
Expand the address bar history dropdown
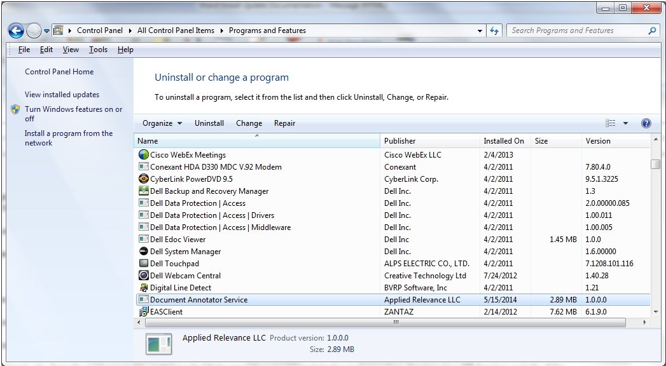pos(480,30)
